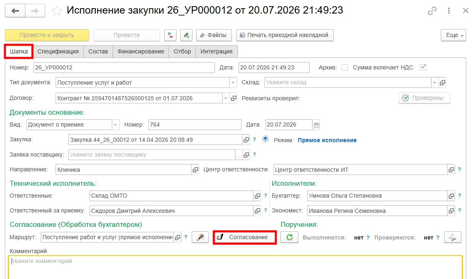Expand the Склад dropdown arrow
Viewport: 472px width, 279px height.
coord(434,83)
